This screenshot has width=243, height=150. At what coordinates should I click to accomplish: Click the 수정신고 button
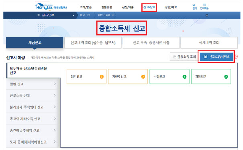(169, 77)
